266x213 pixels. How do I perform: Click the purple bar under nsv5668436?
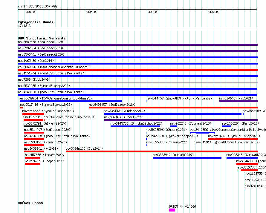pyautogui.click(x=181, y=120)
